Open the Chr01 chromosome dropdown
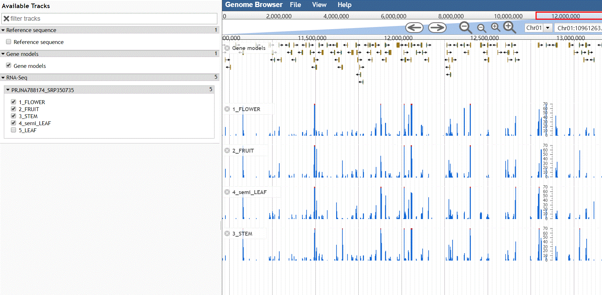 tap(547, 28)
